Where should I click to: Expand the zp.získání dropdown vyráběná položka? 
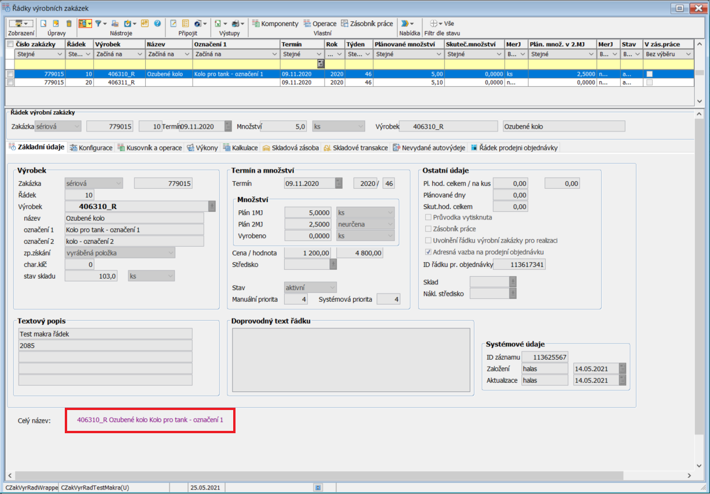pyautogui.click(x=170, y=253)
